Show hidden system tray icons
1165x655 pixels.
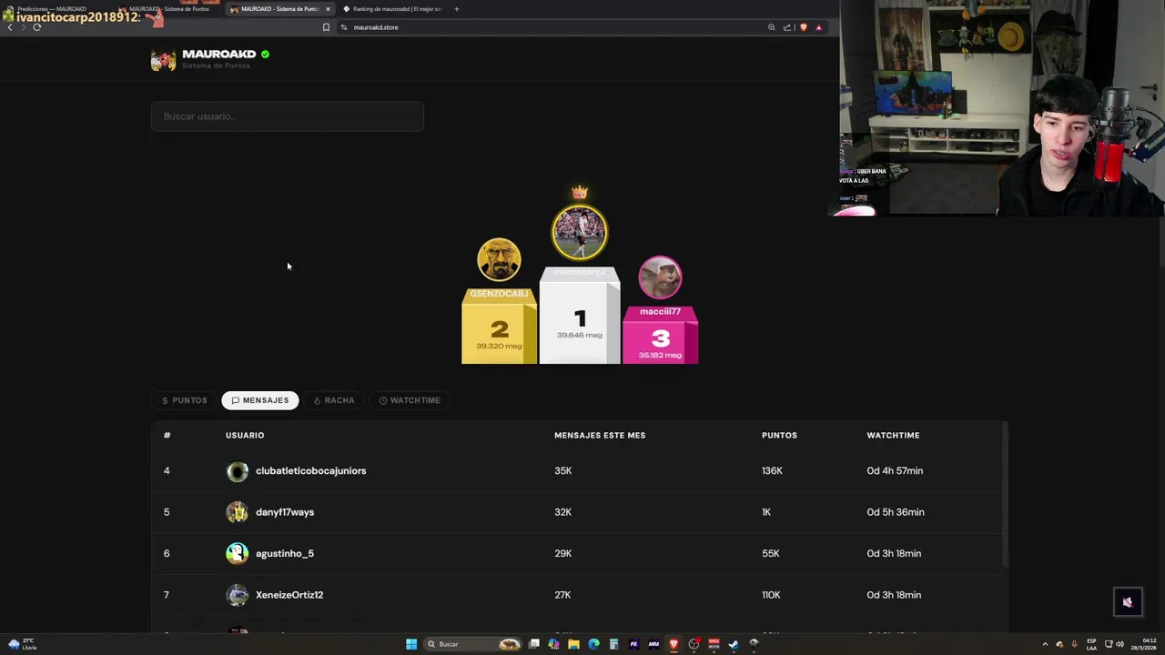coord(1045,644)
